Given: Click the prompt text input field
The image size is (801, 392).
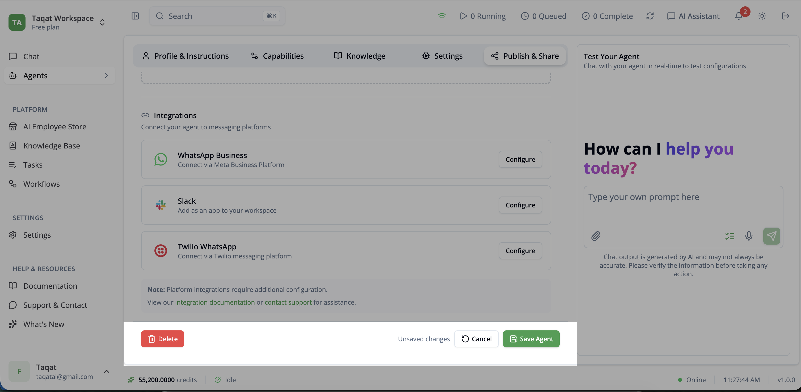Looking at the screenshot, I should pyautogui.click(x=683, y=205).
